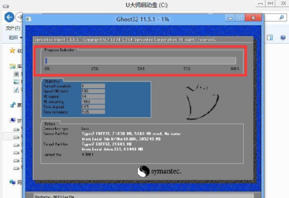Open the Libraries folder icon in sidebar
The height and width of the screenshot is (198, 289).
coord(12,66)
